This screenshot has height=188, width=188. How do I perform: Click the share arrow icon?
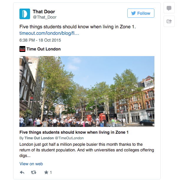pos(169,21)
